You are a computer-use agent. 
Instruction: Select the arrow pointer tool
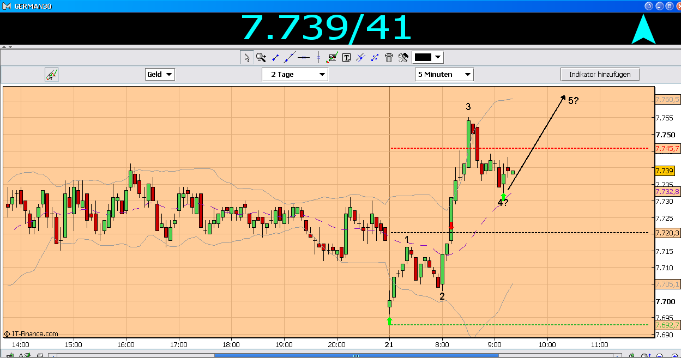point(247,57)
